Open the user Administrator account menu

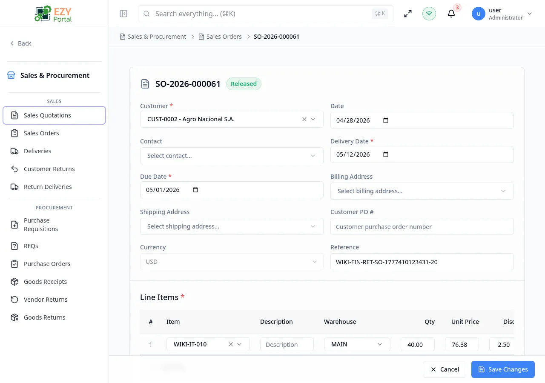coord(502,14)
